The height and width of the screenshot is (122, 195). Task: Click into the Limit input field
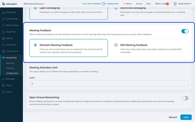coord(109,83)
